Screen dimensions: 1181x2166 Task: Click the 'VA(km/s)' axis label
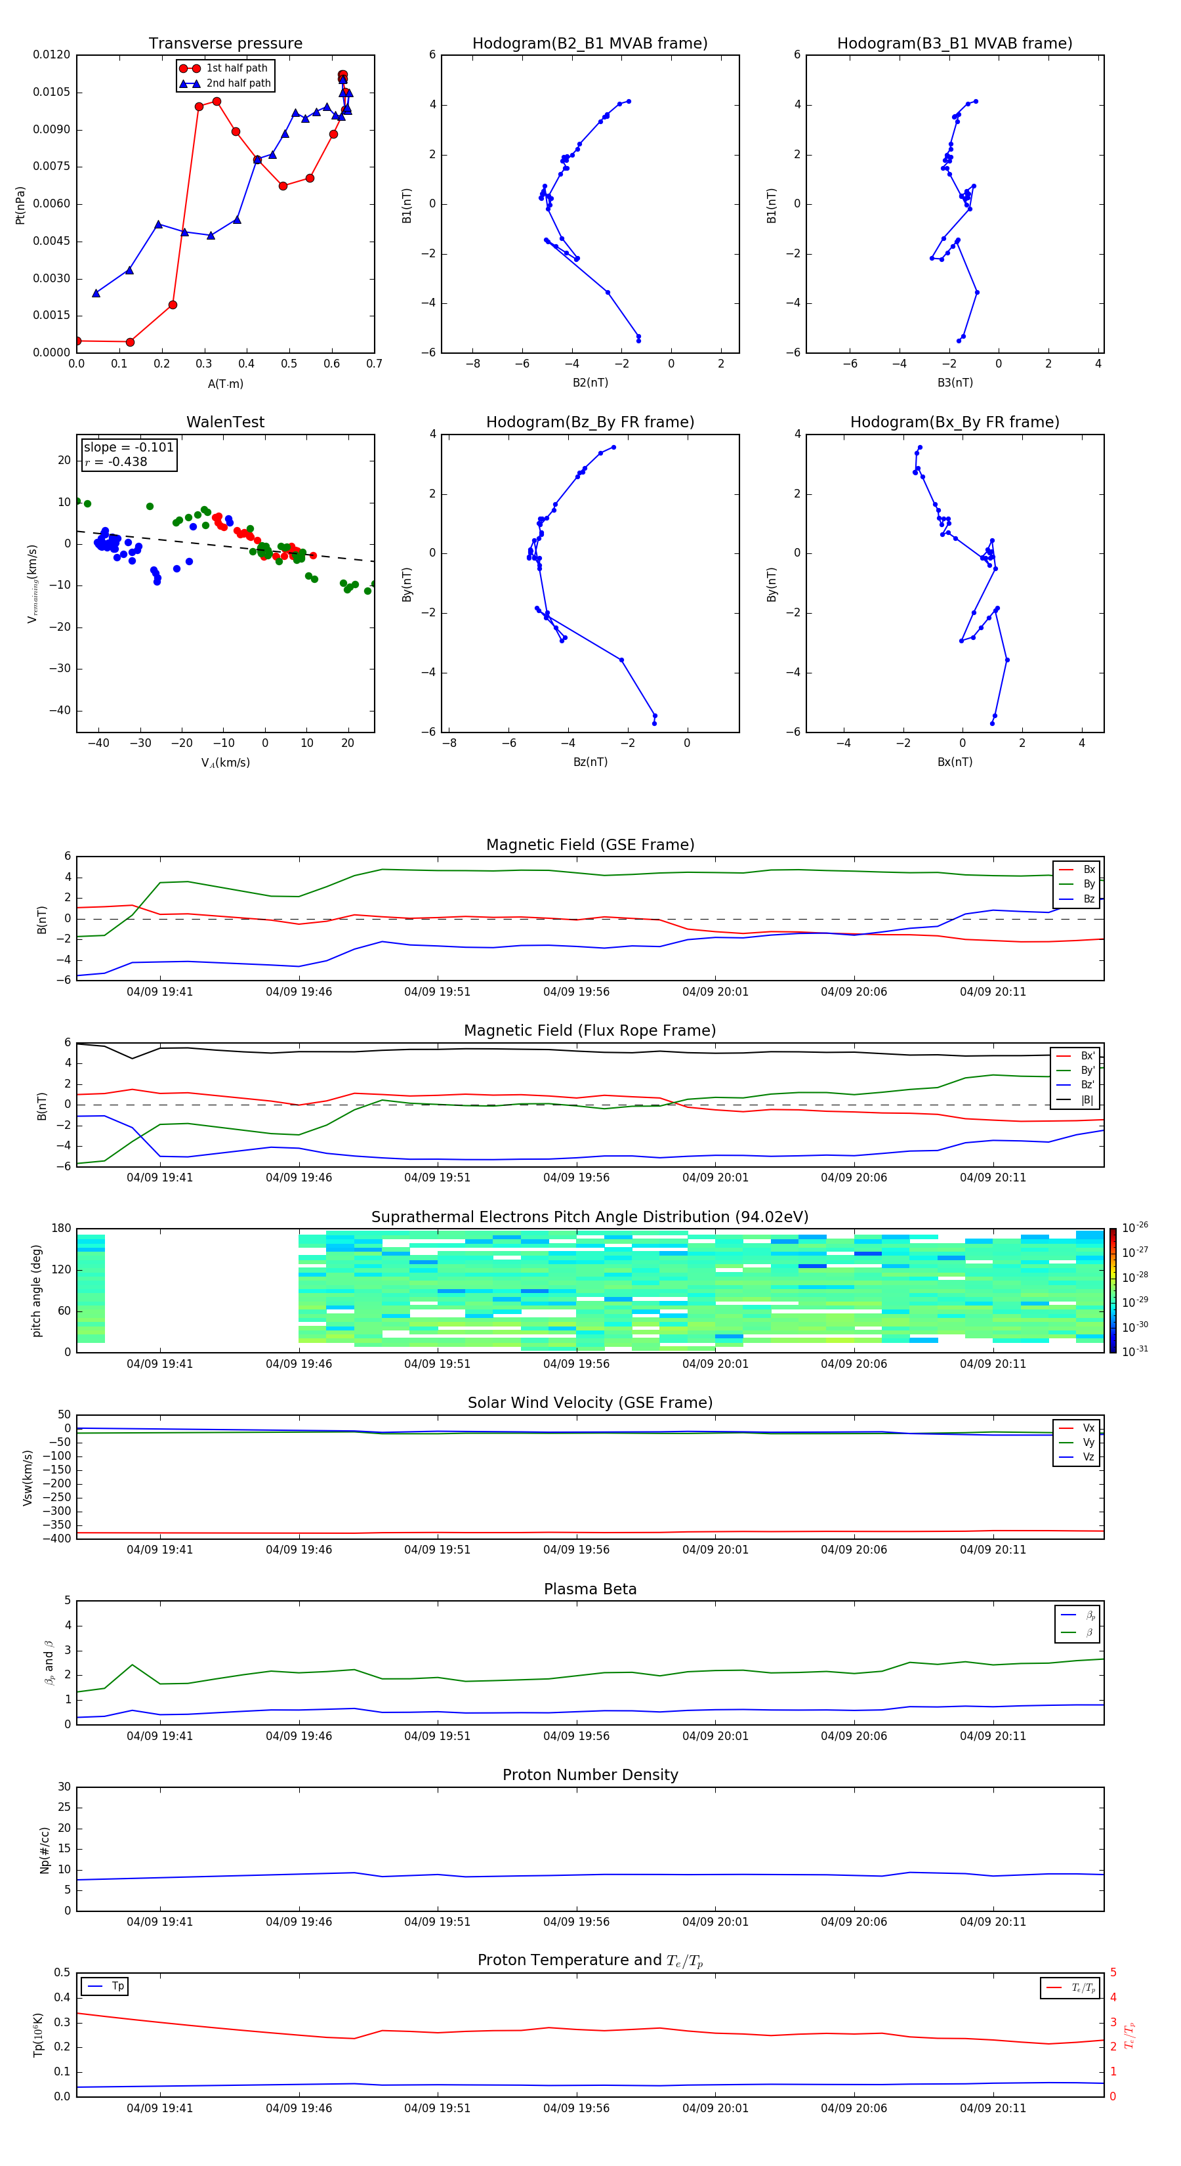pyautogui.click(x=225, y=763)
